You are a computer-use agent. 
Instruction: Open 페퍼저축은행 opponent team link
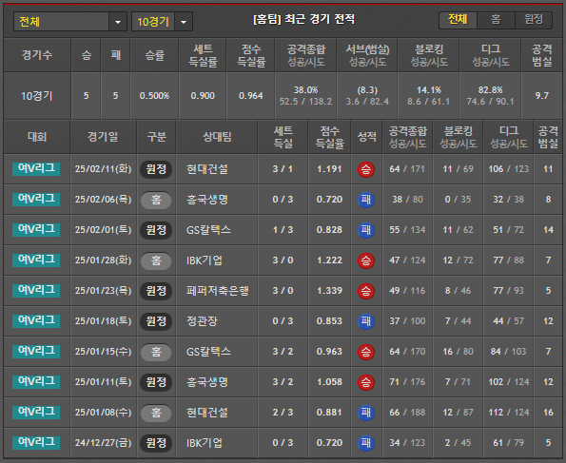pos(218,291)
